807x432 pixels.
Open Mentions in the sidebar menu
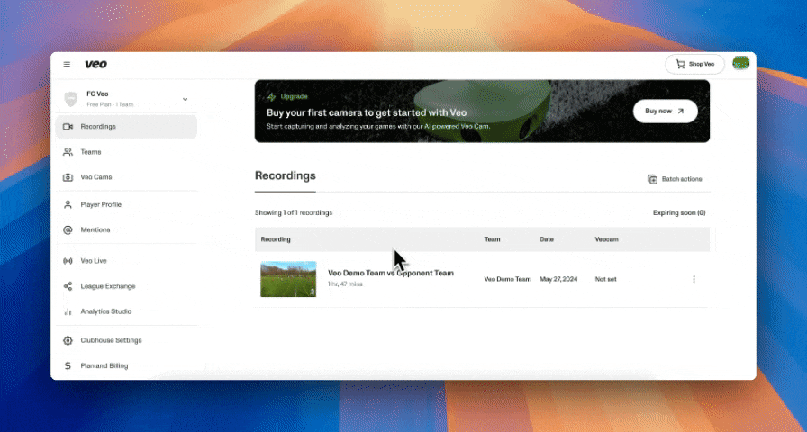click(126, 229)
